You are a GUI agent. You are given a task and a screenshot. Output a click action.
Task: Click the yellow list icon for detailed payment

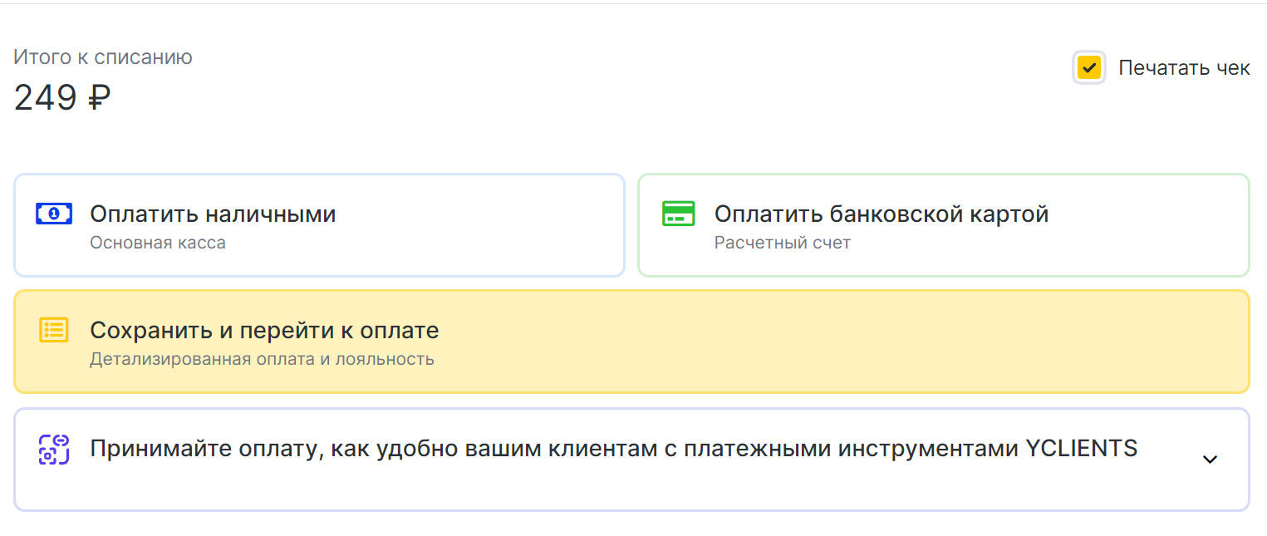point(54,330)
